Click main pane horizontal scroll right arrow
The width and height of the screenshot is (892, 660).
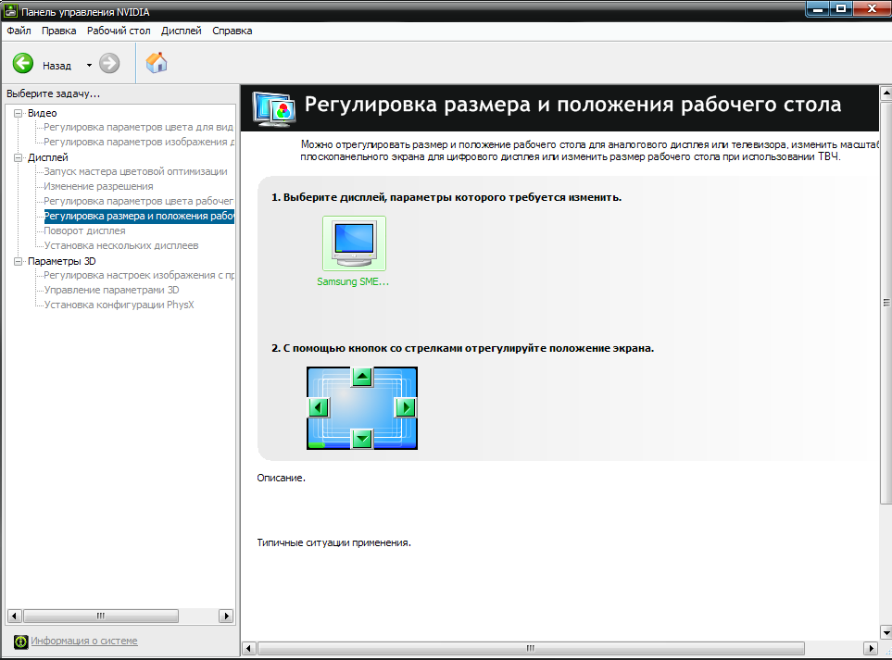tap(871, 648)
